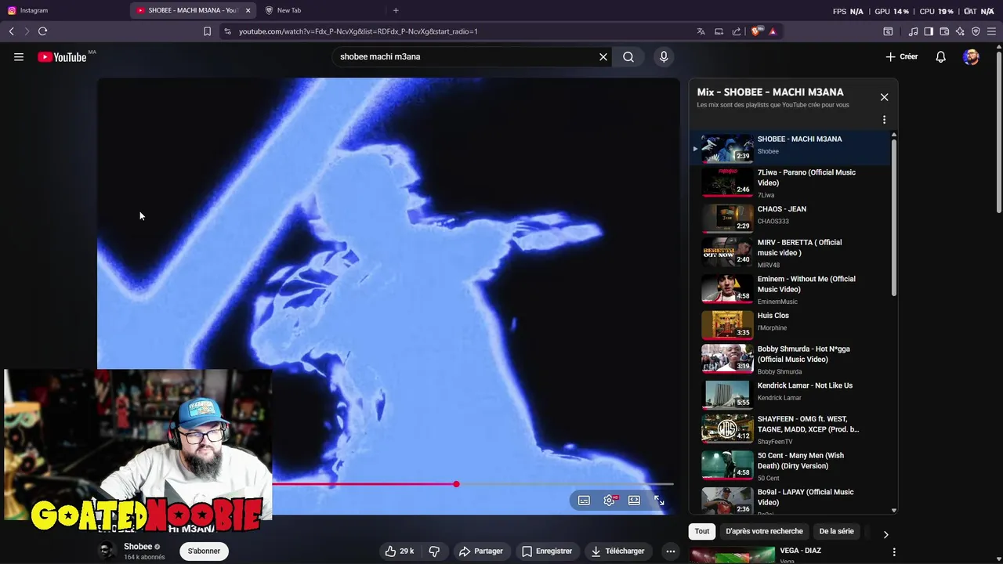Toggle video subtitles captions
Image resolution: width=1003 pixels, height=564 pixels.
[x=584, y=501]
